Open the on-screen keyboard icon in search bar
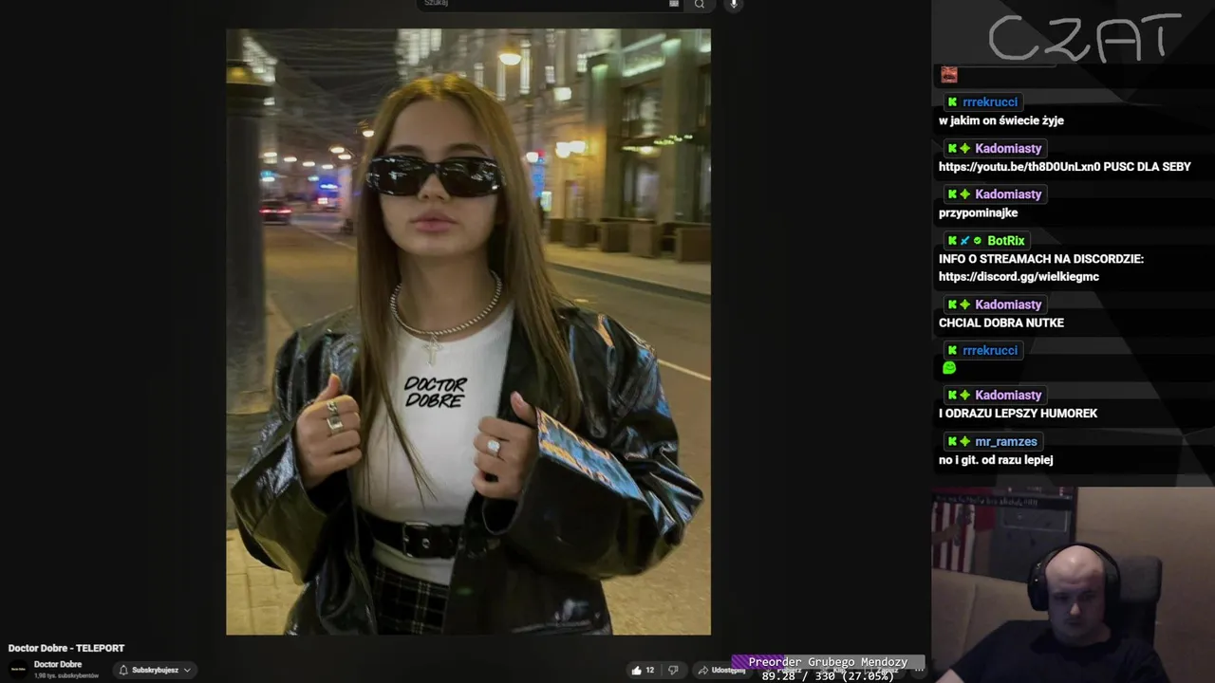Screen dimensions: 1215x683 pos(674,4)
